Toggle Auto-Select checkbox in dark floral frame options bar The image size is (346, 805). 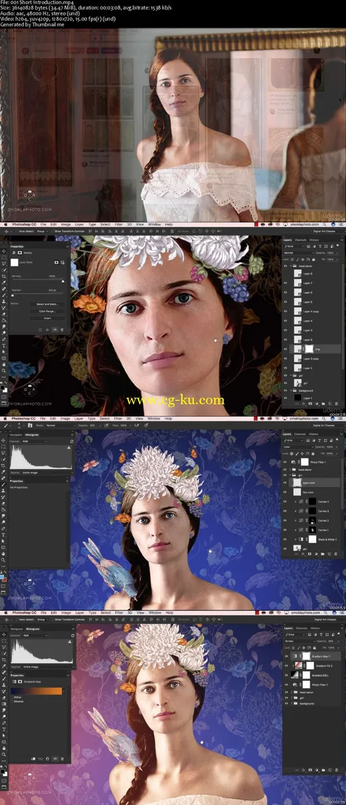click(17, 231)
